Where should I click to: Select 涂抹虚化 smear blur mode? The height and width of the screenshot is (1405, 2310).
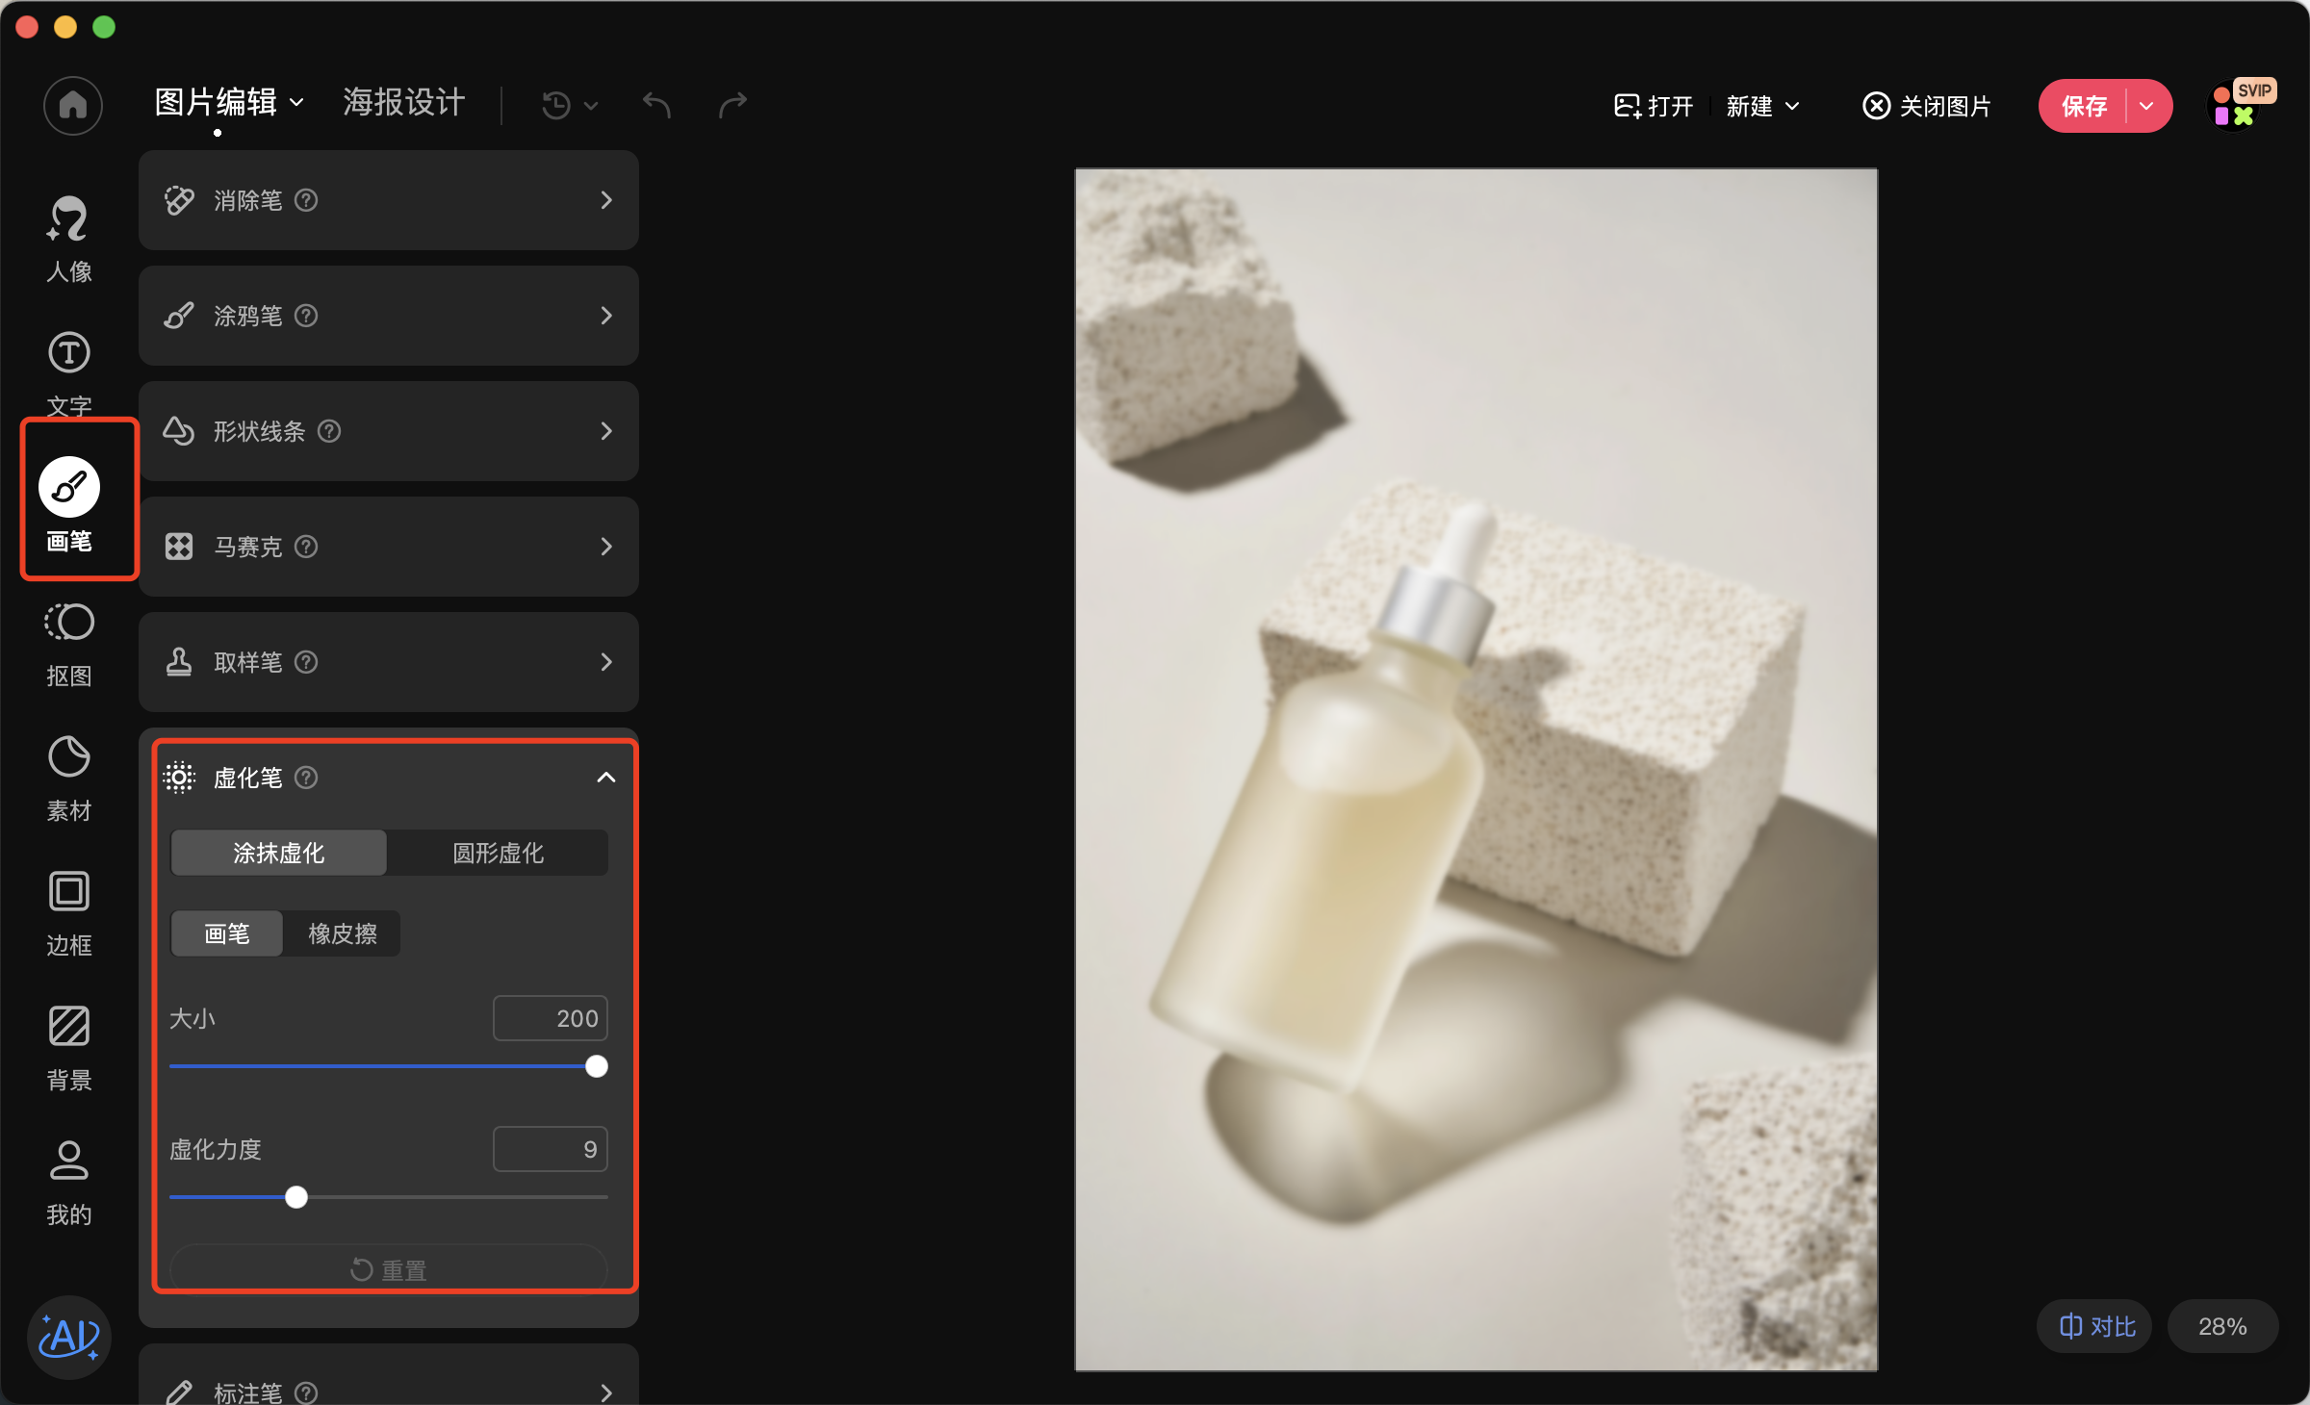coord(278,853)
